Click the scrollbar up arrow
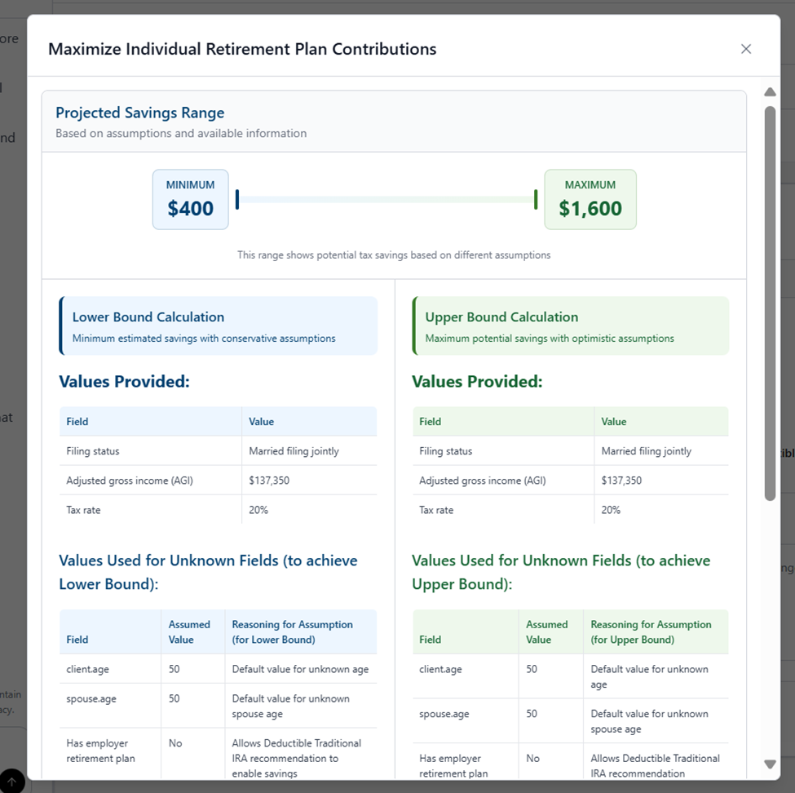Screen dimensions: 795x793 click(x=770, y=91)
